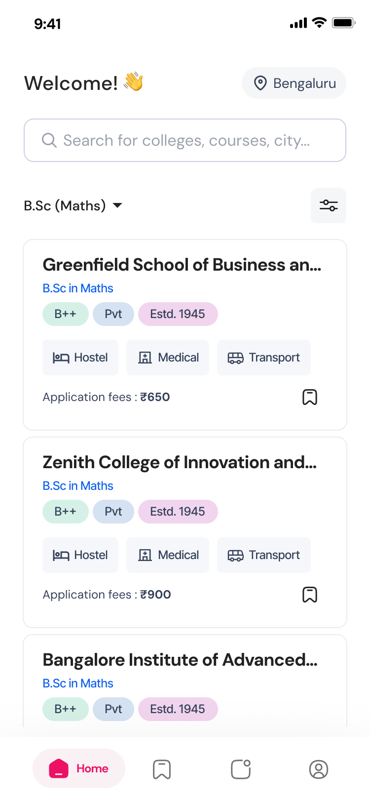Viewport: 370px width, 802px height.
Task: Open Zenith College of Innovation title
Action: (180, 462)
